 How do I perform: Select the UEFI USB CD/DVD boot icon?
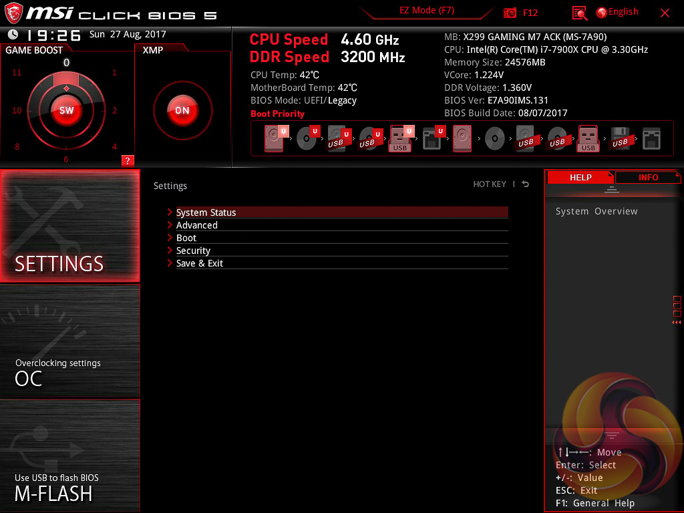[370, 138]
